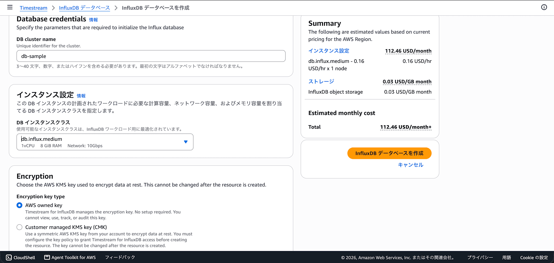Click the キャンセル button
This screenshot has height=263, width=554.
411,165
